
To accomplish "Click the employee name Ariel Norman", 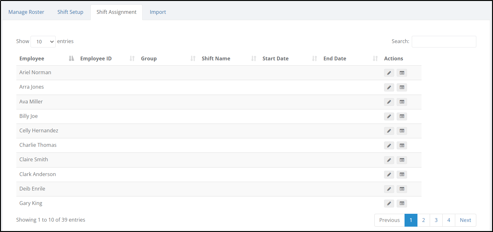I will [35, 72].
